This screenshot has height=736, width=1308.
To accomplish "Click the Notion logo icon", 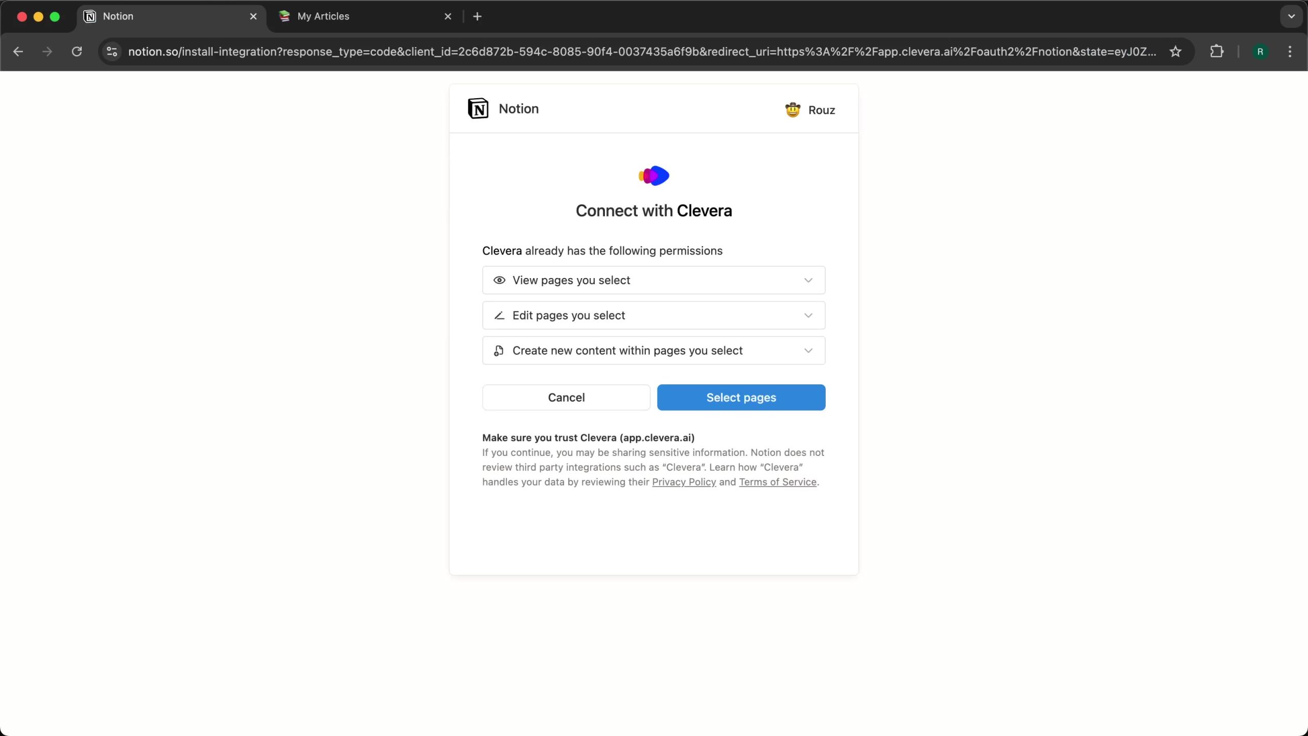I will tap(478, 108).
